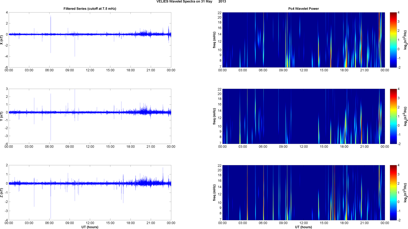Viewport: 408px width, 229px height.
Task: Click the 21:00 tick under the X spectrogram
Action: pos(364,70)
